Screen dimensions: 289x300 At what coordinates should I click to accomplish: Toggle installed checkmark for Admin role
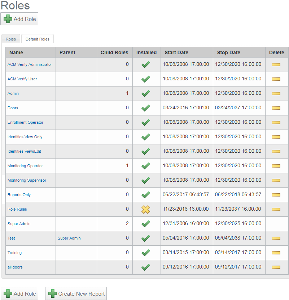(146, 93)
